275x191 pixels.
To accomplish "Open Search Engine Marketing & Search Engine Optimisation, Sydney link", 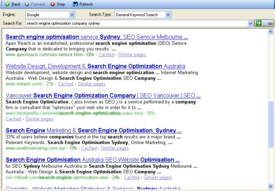I will [93, 131].
